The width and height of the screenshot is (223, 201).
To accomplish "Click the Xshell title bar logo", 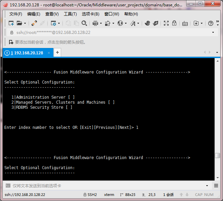I will [x=6, y=5].
